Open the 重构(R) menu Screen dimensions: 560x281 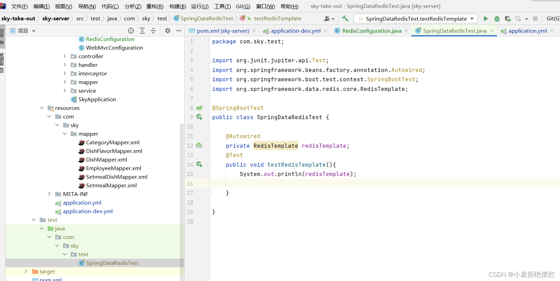click(x=155, y=6)
